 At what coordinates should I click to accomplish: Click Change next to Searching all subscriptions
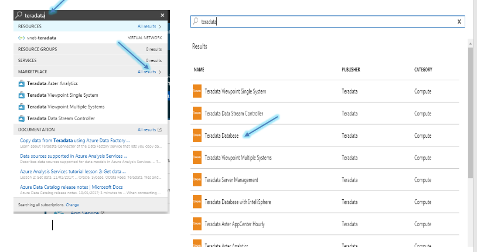point(73,205)
